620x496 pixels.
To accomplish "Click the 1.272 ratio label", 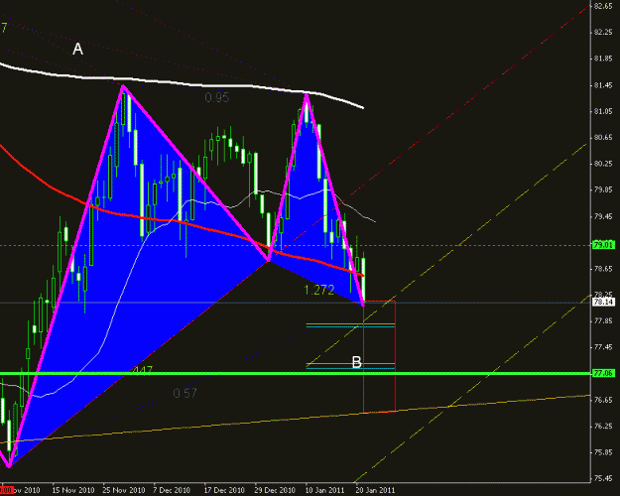I will click(319, 290).
